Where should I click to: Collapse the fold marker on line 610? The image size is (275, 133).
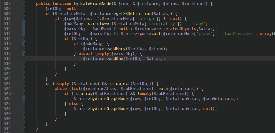pyautogui.click(x=25, y=19)
